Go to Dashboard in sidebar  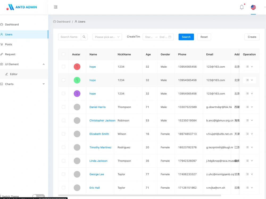coord(24,24)
